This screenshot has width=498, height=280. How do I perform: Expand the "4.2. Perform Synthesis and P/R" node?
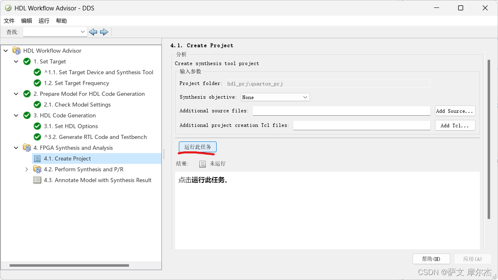click(27, 169)
